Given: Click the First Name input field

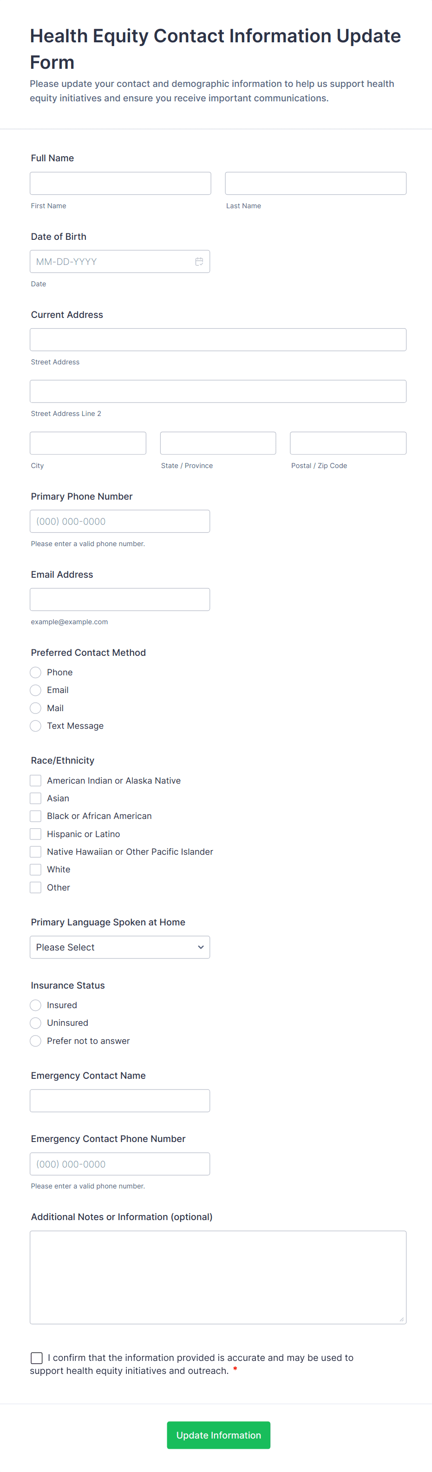Looking at the screenshot, I should [120, 184].
